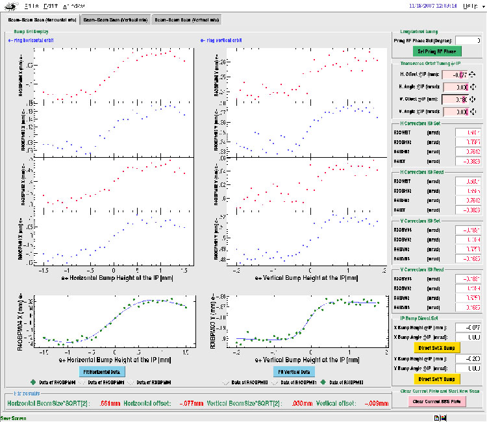This screenshot has width=487, height=422.
Task: Click the H. Offset @IP adjust arrows
Action: (473, 75)
